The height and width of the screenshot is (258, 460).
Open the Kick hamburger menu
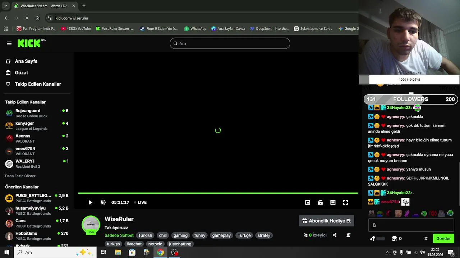[x=9, y=43]
